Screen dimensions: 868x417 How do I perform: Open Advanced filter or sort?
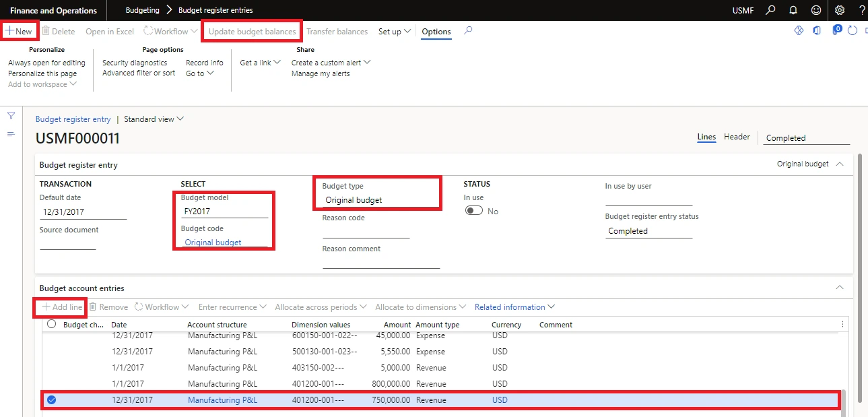139,73
